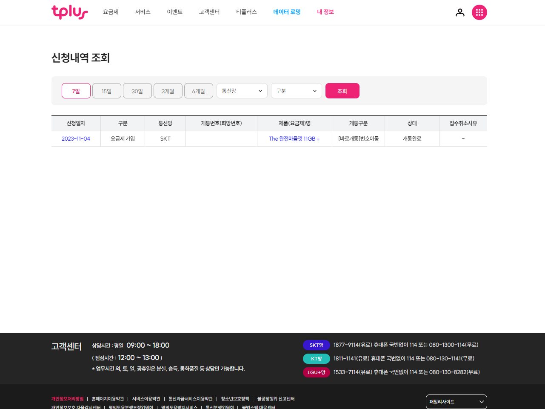Click the tplus logo
The width and height of the screenshot is (545, 409).
coord(69,12)
